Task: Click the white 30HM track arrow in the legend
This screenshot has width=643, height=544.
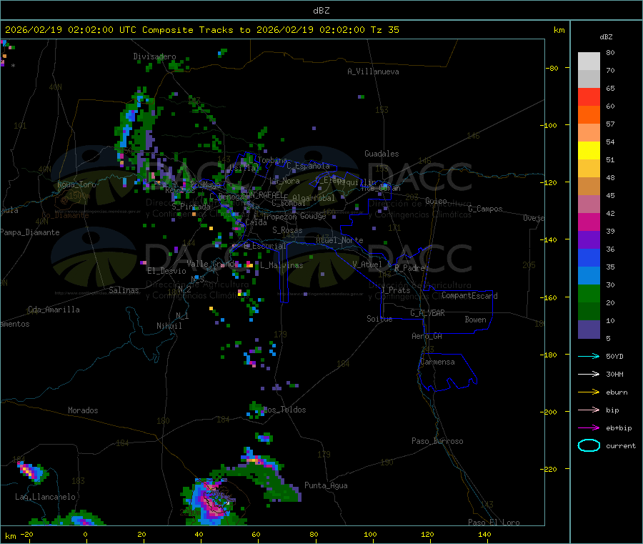Action: pos(589,374)
